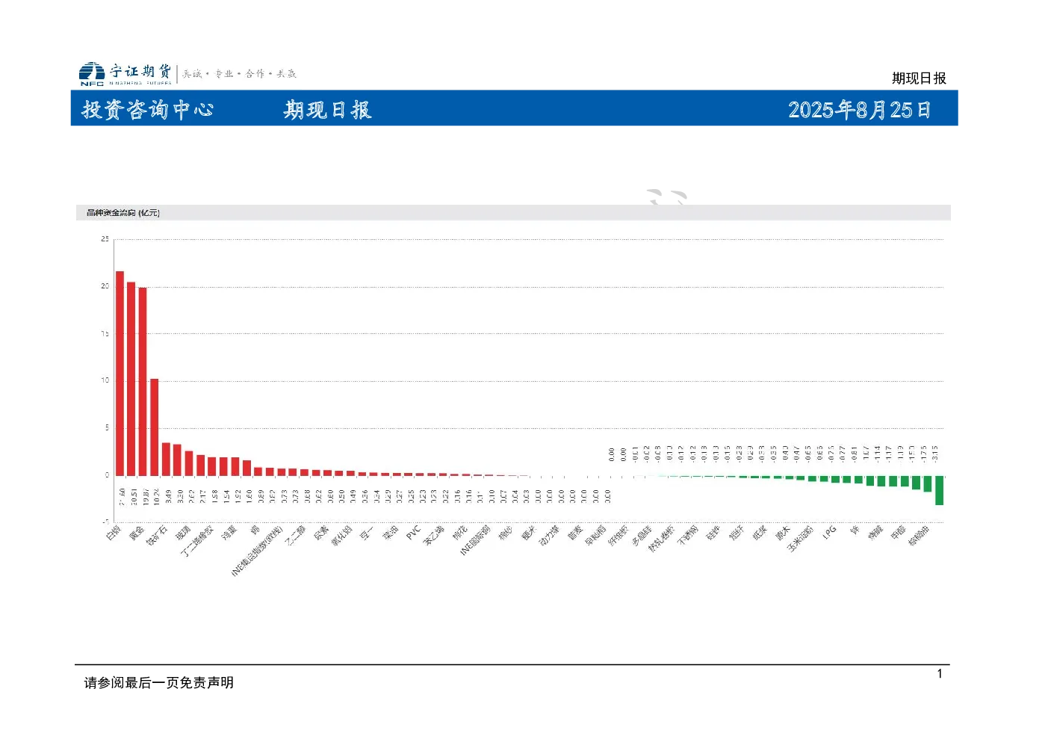
Task: Click the tallest red bar for 白银
Action: [120, 373]
